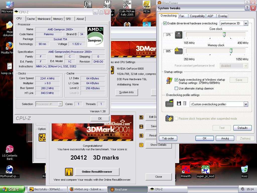Open PES6 desktop shortcut
Image resolution: width=257 pixels, height=193 pixels.
tap(147, 7)
